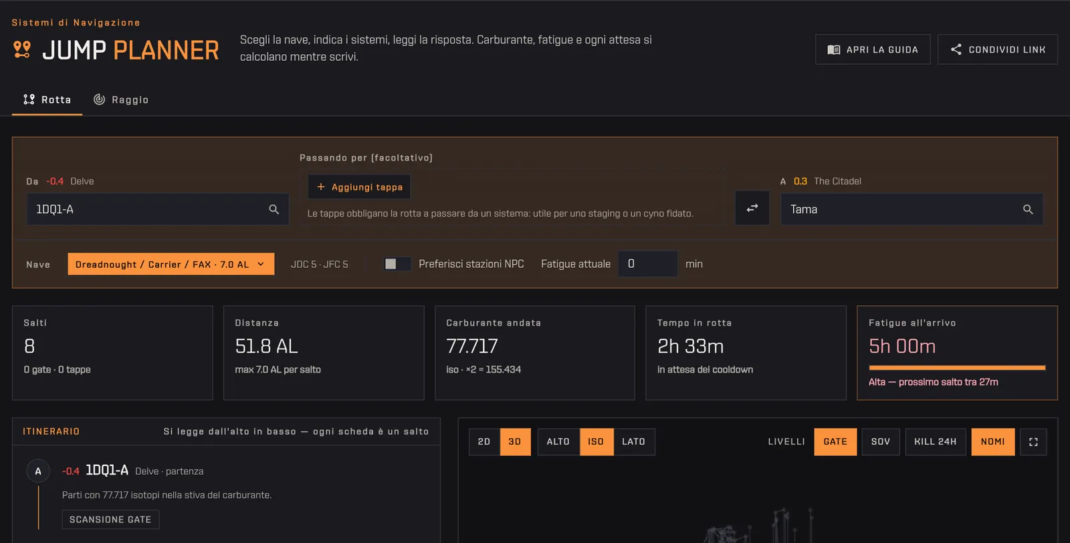
Task: Click the Scansione Gate button
Action: tap(110, 520)
